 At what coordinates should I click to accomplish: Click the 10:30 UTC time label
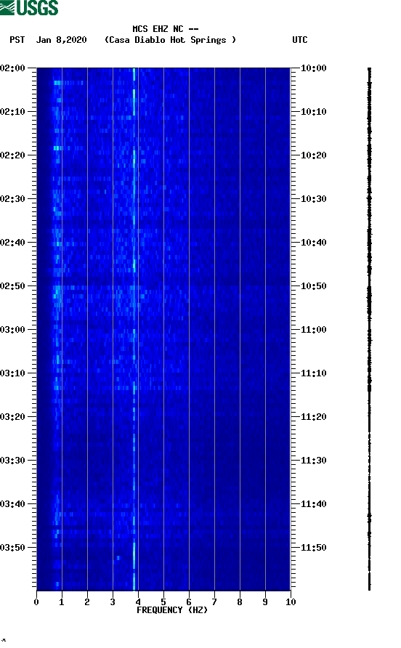coord(313,199)
